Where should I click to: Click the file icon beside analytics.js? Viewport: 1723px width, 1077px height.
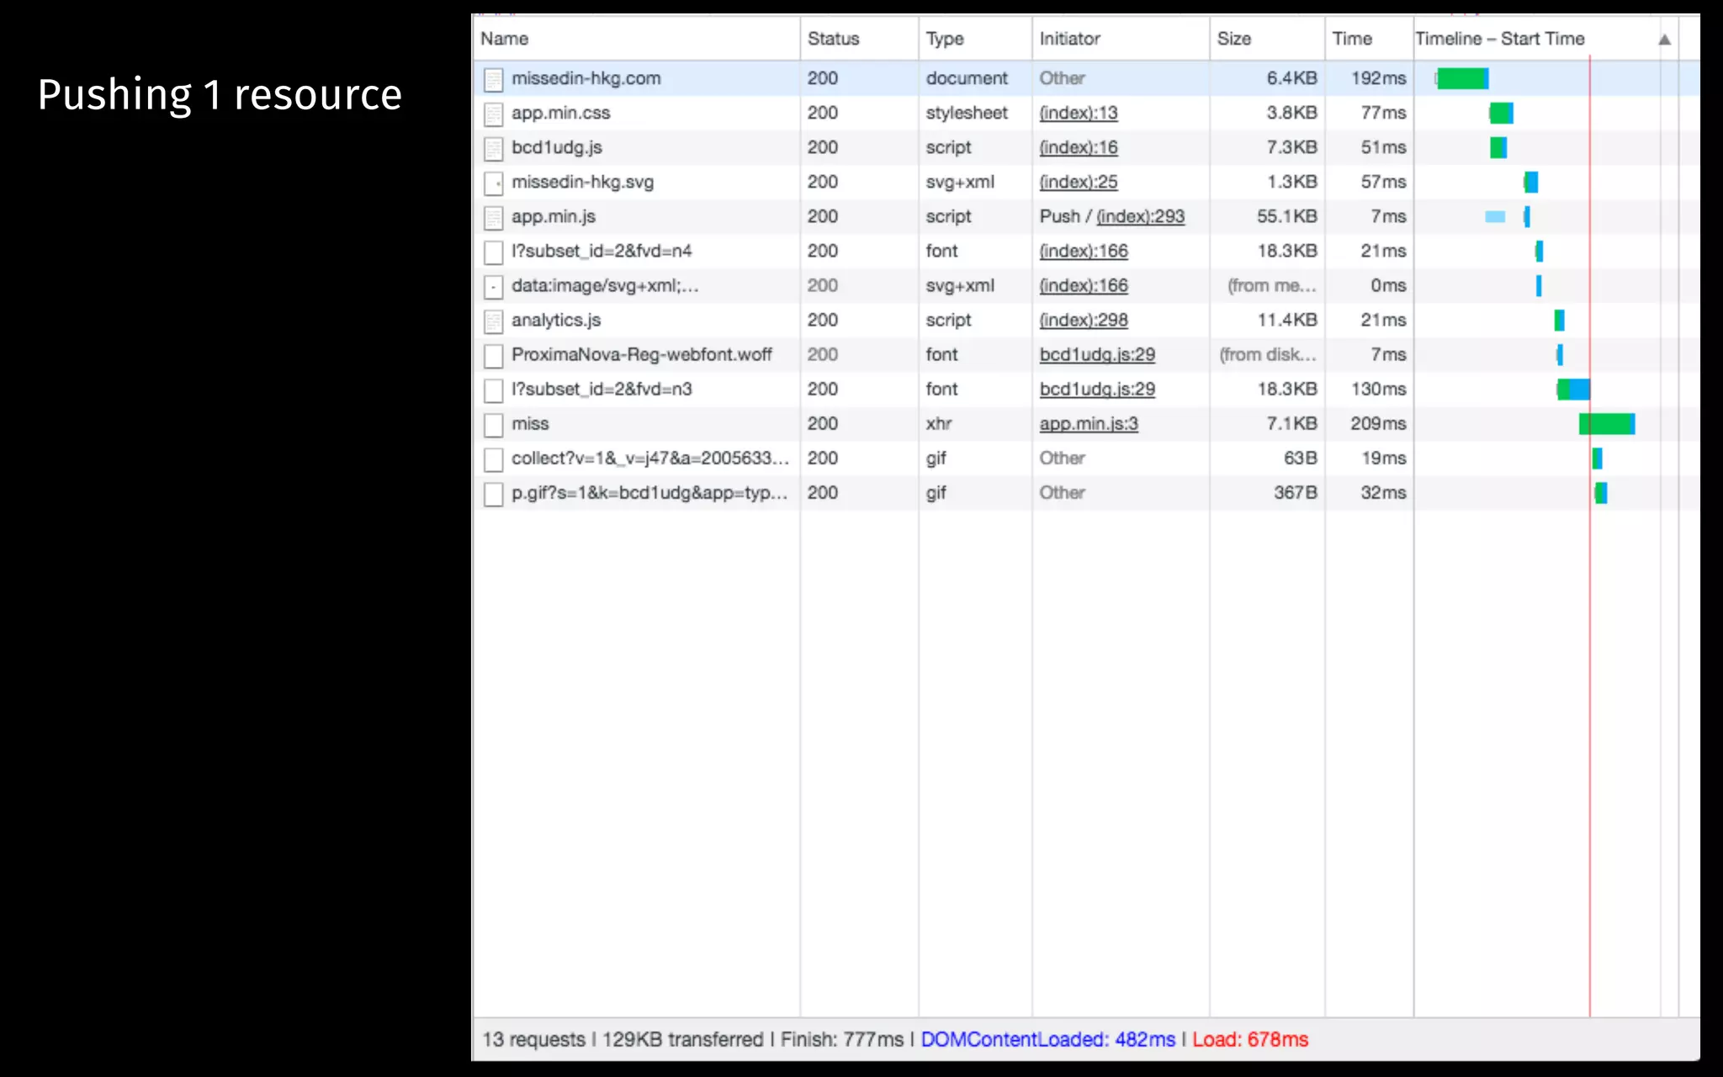(x=493, y=321)
